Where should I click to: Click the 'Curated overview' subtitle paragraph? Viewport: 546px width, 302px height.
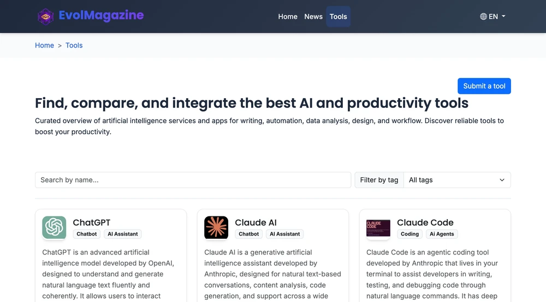coord(269,126)
